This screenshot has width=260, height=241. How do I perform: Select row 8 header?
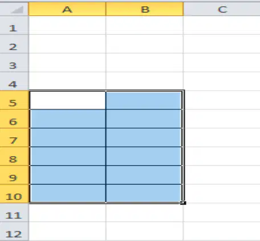14,156
